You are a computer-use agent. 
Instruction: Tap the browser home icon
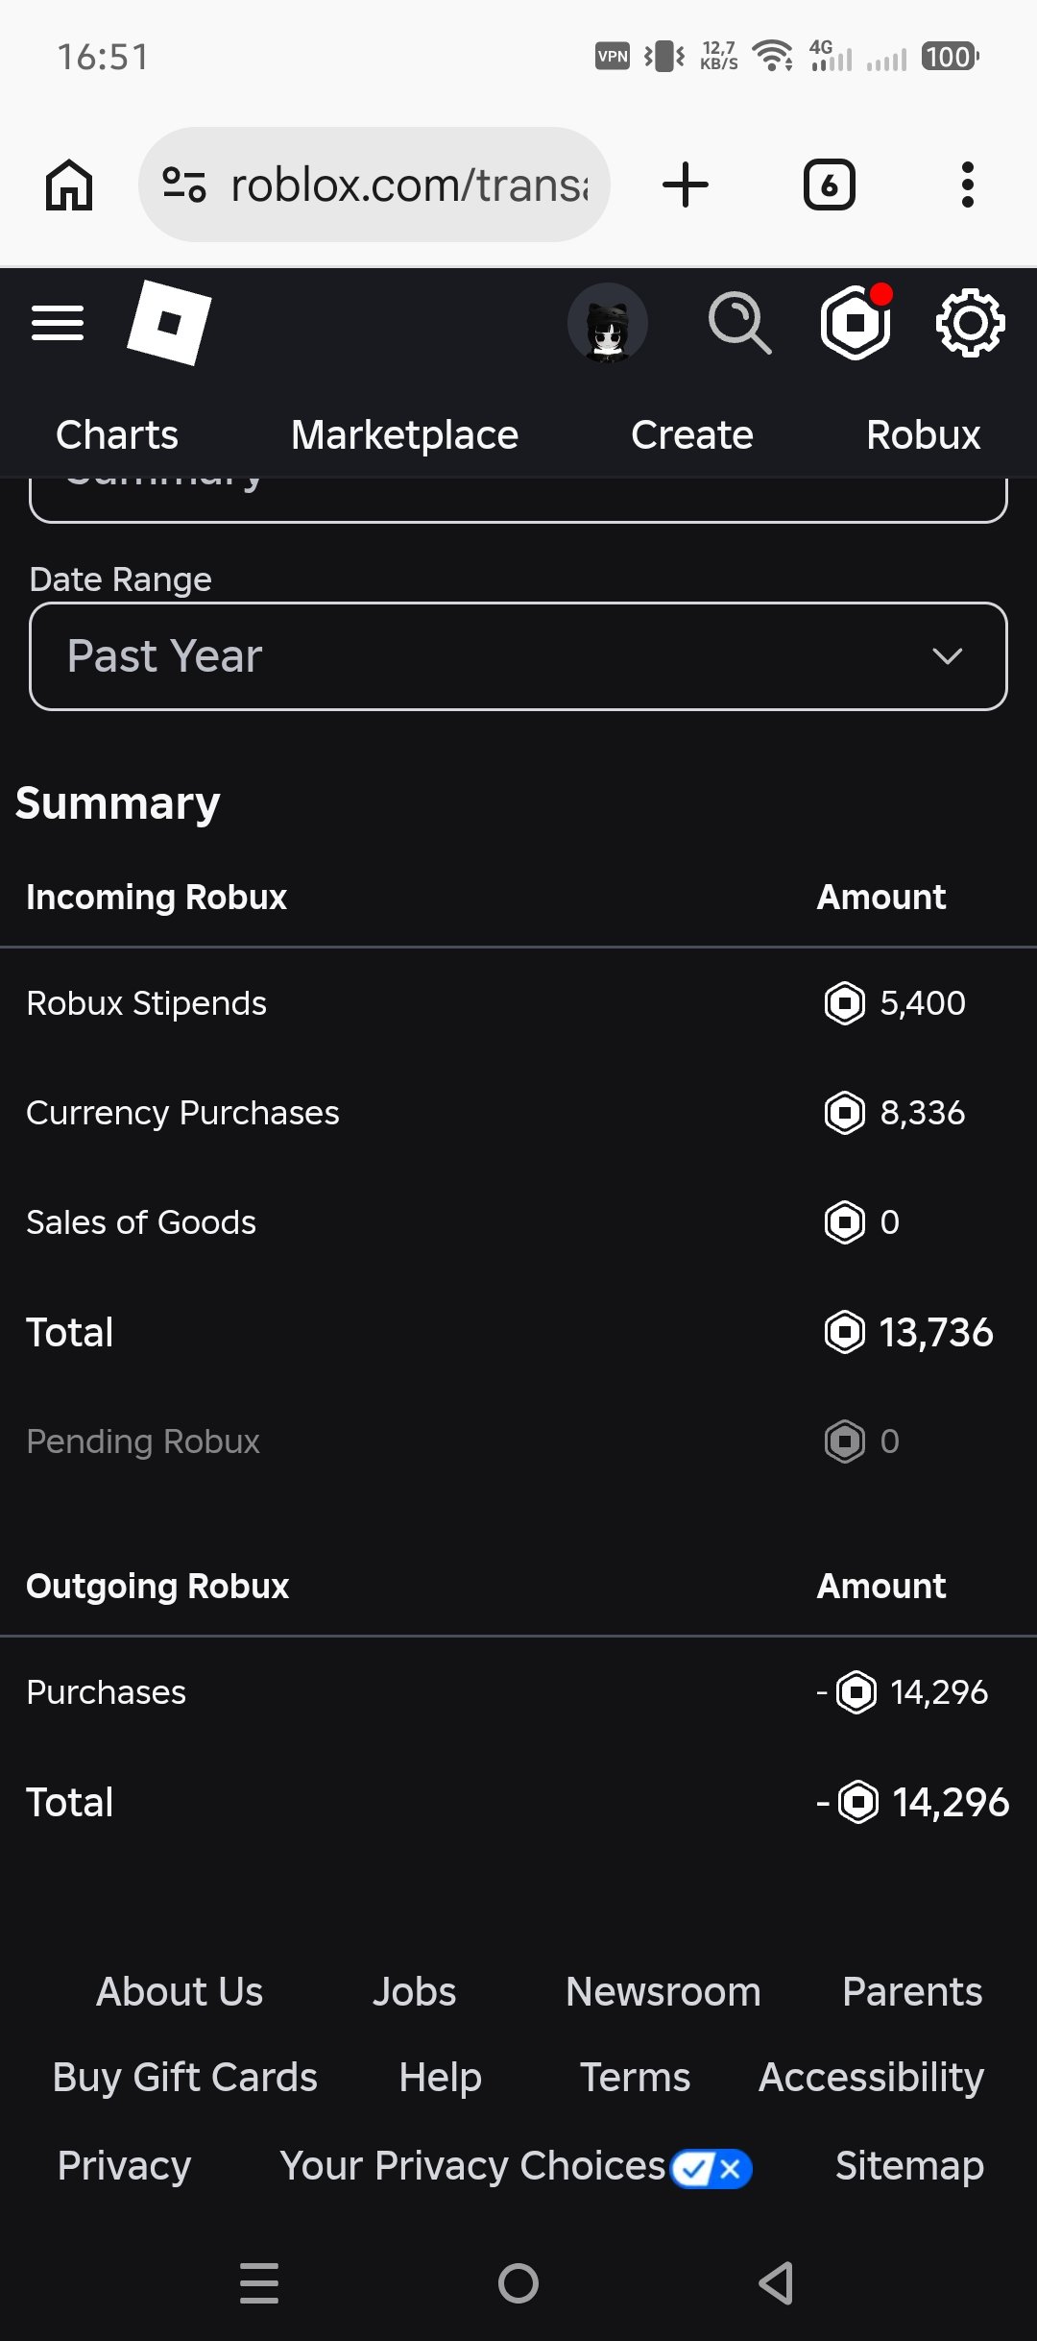[x=69, y=185]
